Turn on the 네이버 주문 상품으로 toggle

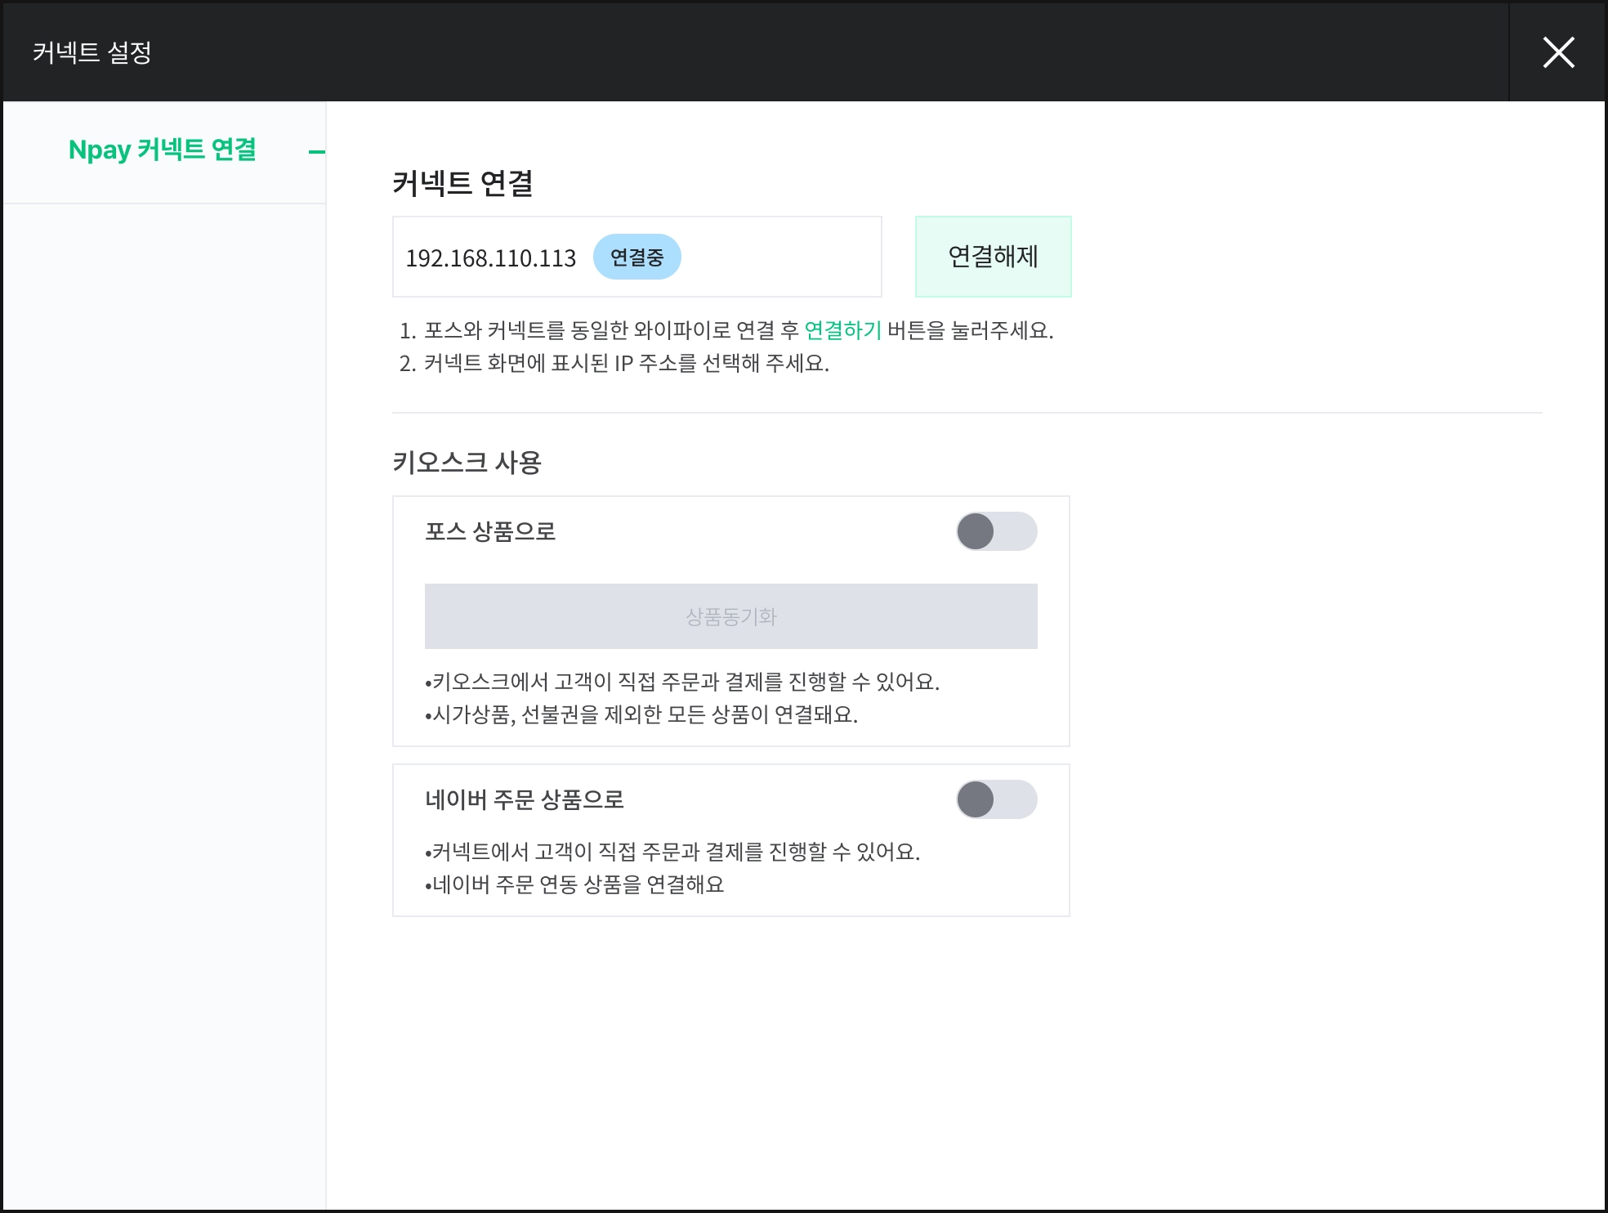click(x=996, y=799)
